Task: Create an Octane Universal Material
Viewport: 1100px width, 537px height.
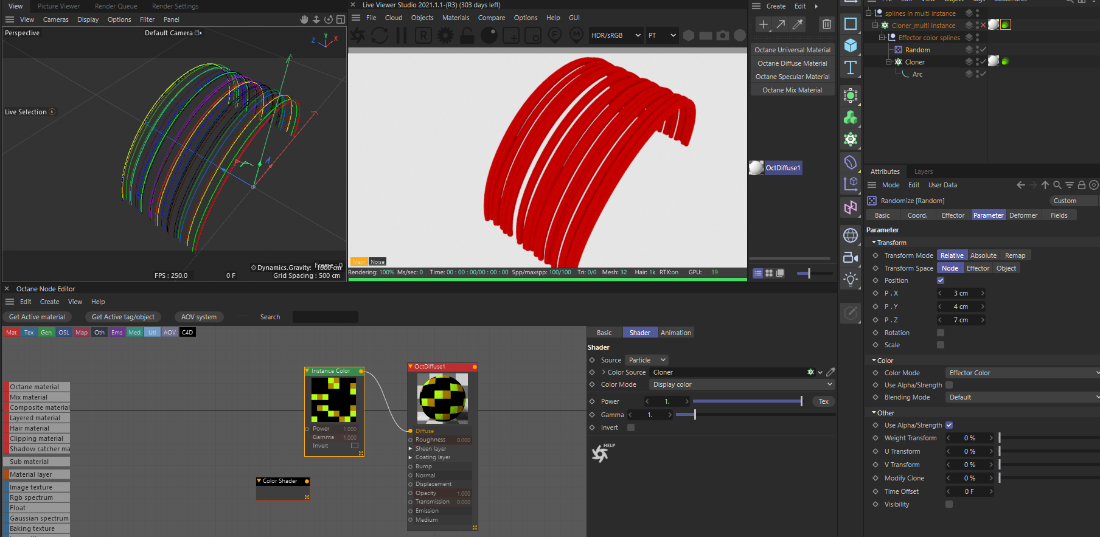Action: pyautogui.click(x=792, y=50)
